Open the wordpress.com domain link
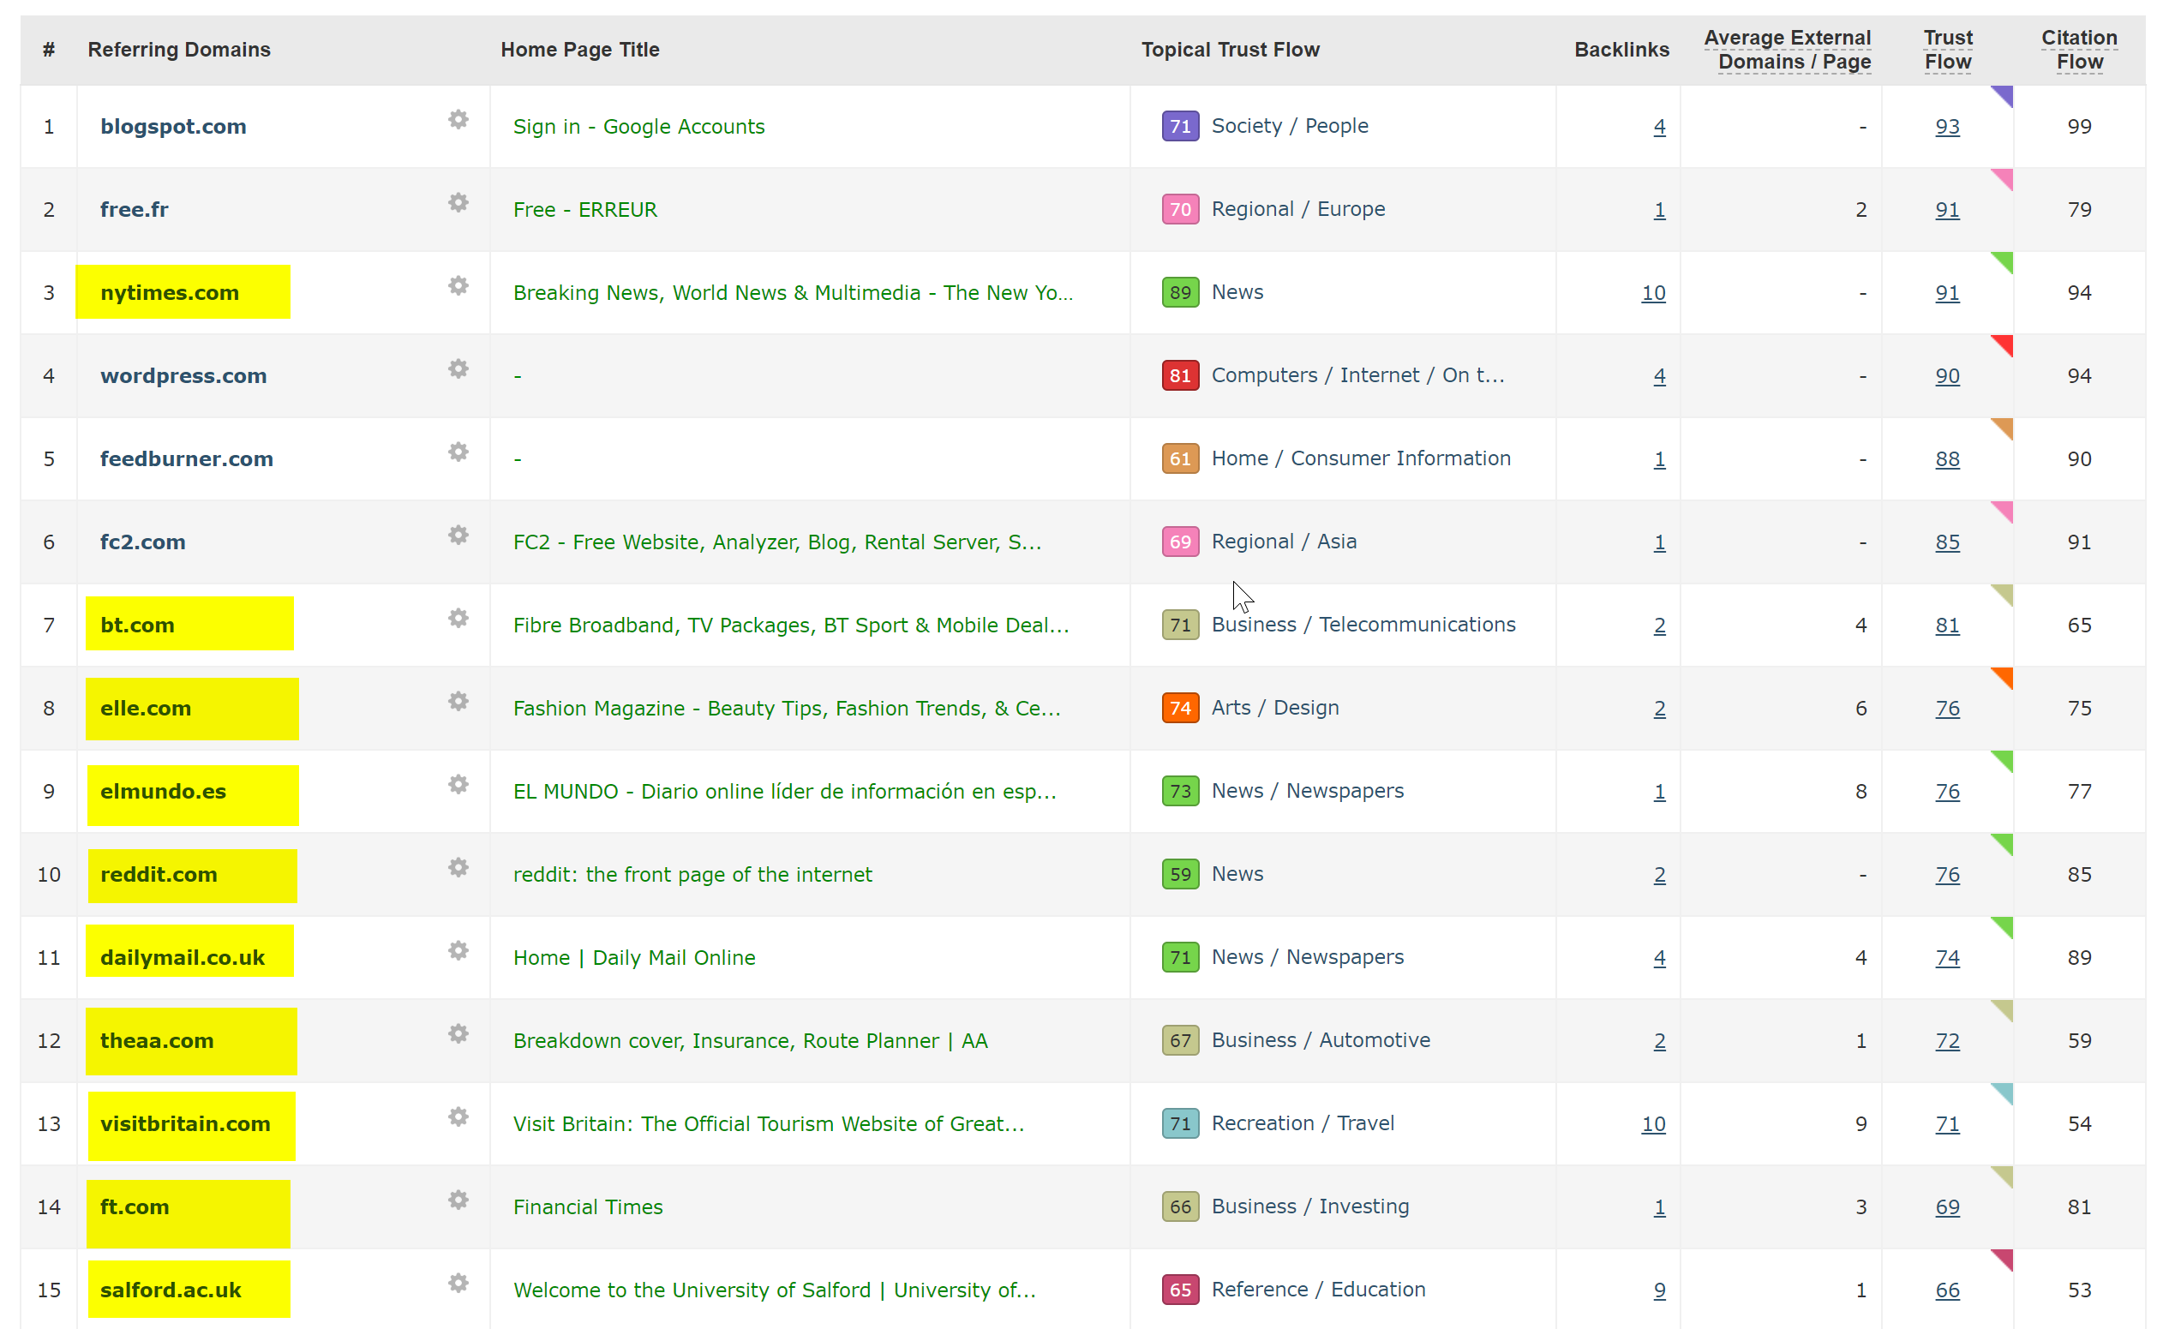Image resolution: width=2157 pixels, height=1329 pixels. coord(183,376)
